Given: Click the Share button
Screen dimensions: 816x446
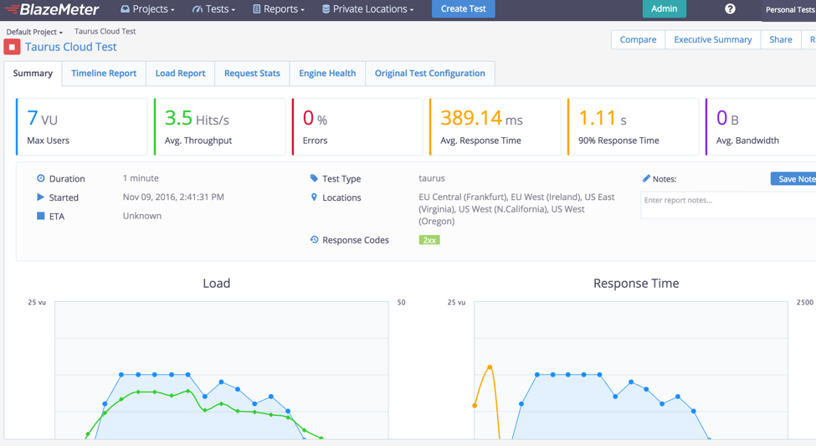Looking at the screenshot, I should point(781,39).
